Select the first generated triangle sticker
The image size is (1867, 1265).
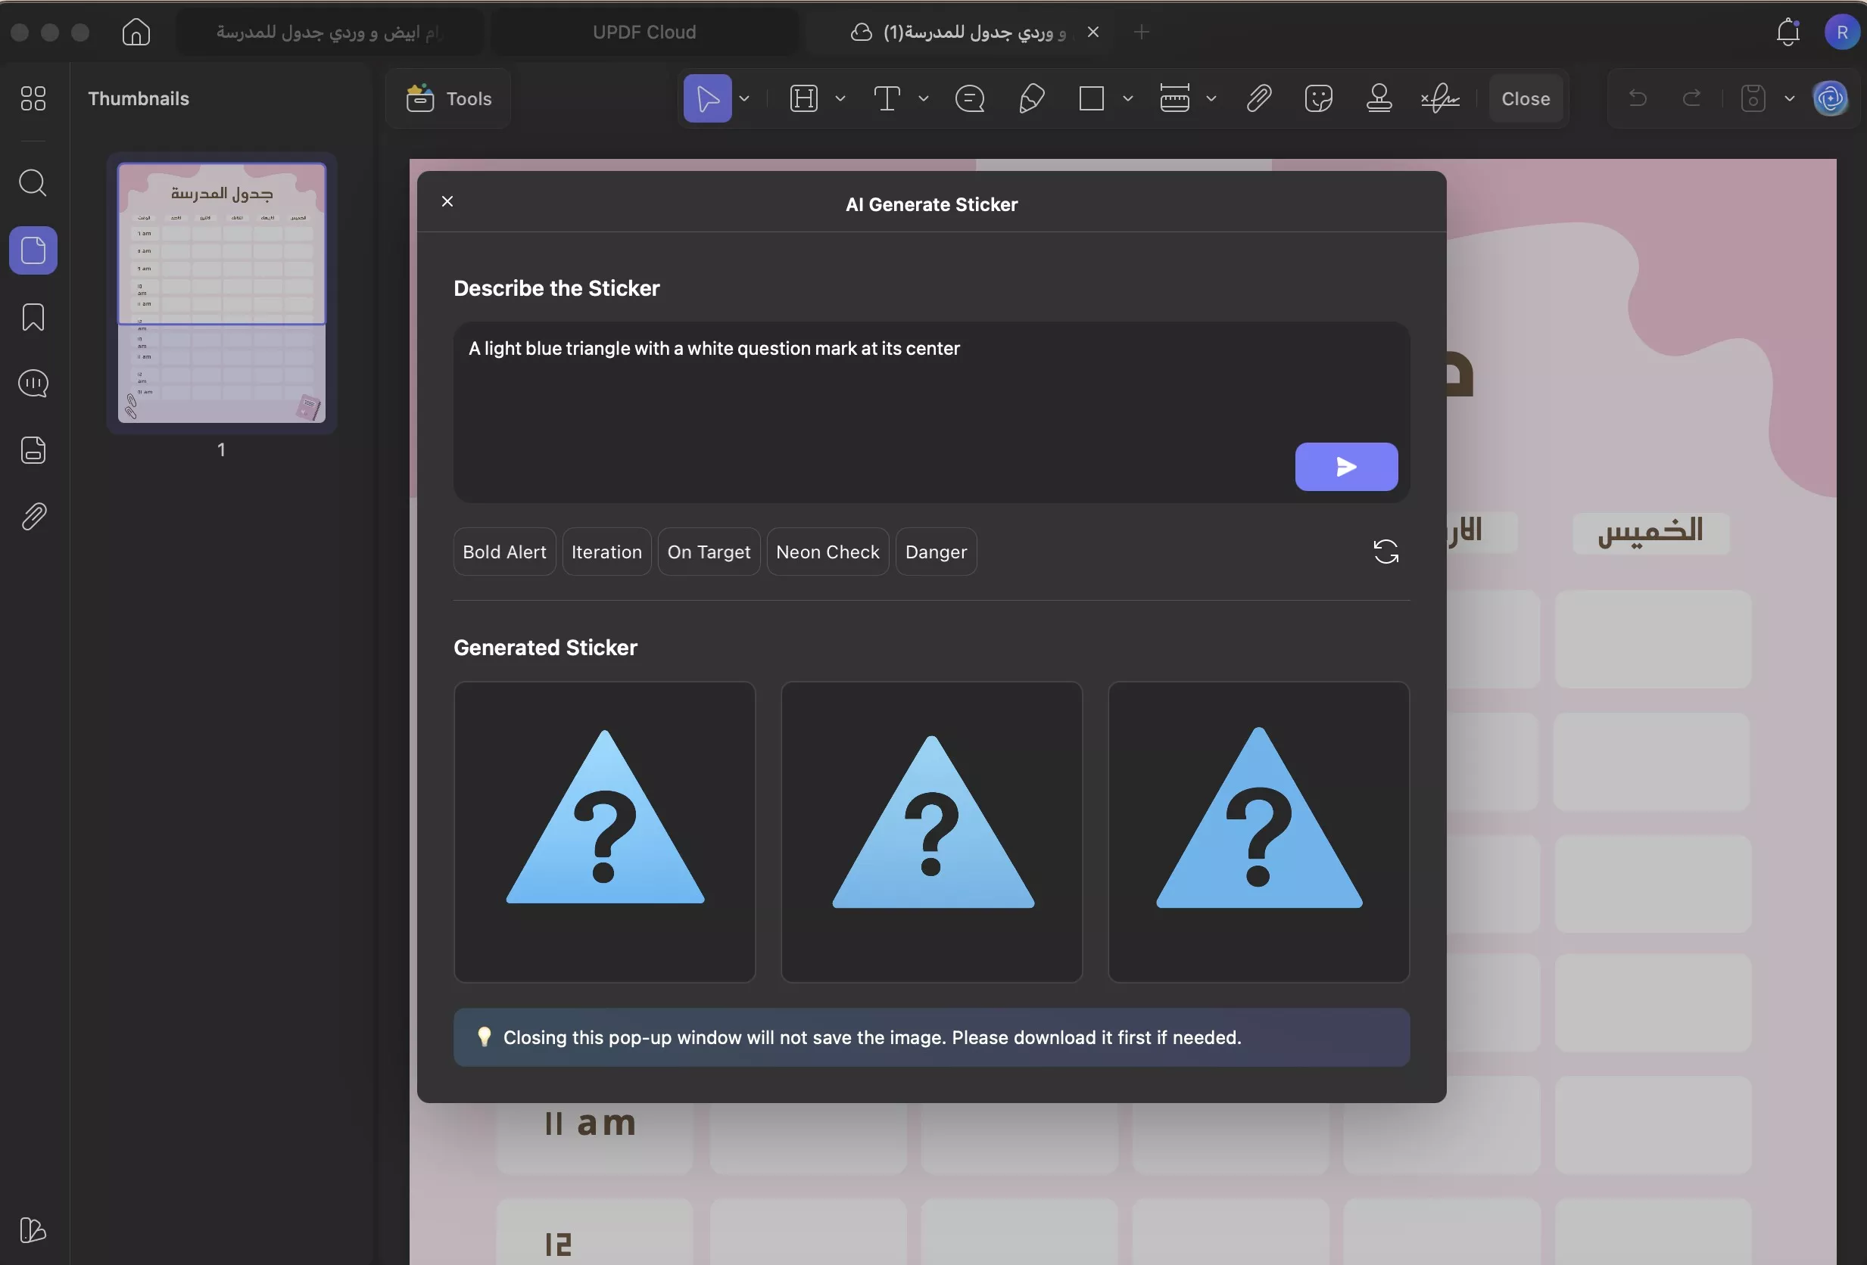point(604,831)
